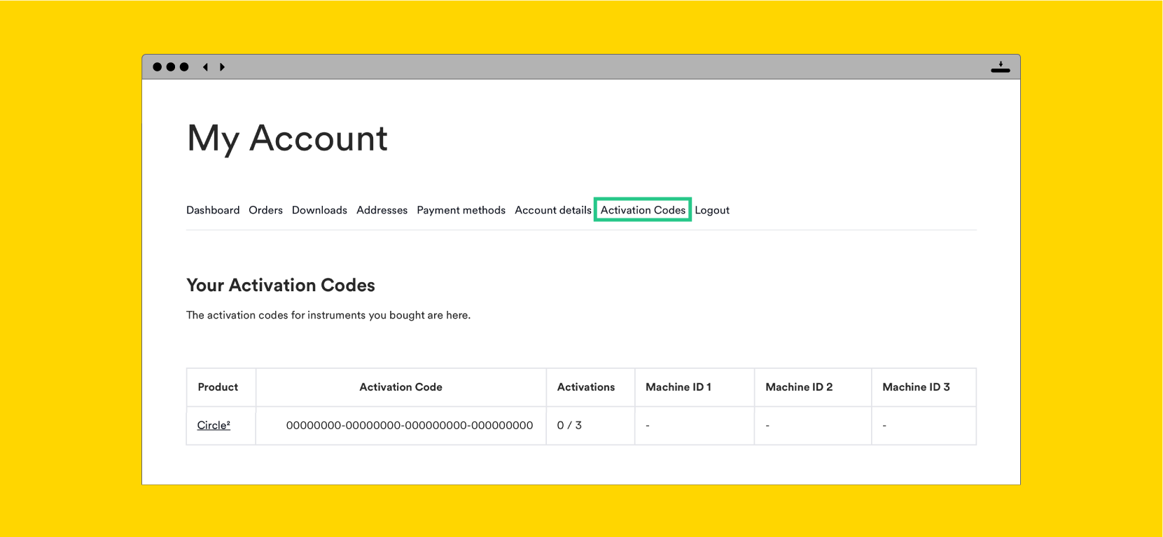This screenshot has height=537, width=1163.
Task: Switch to the Downloads tab
Action: [x=319, y=210]
